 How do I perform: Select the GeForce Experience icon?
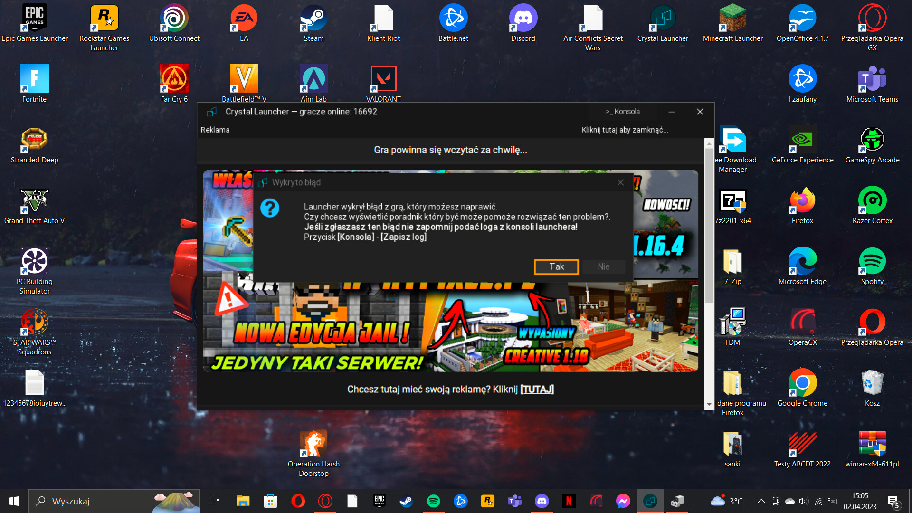[x=802, y=145]
